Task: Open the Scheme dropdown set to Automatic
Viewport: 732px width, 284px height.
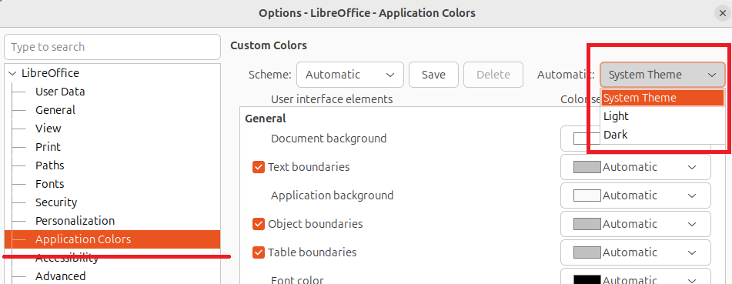Action: pos(349,75)
